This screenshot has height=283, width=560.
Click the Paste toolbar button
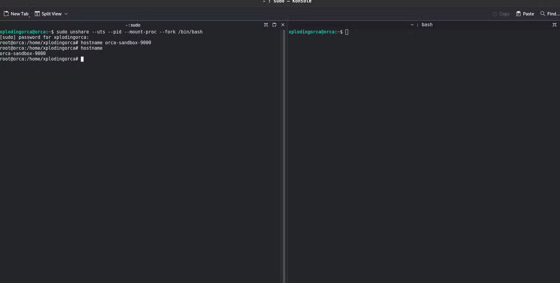point(525,14)
